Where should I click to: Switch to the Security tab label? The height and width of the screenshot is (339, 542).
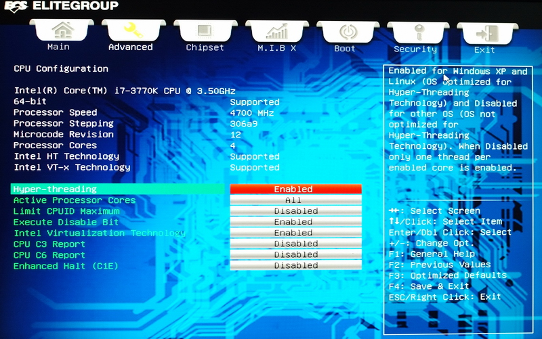tap(415, 49)
